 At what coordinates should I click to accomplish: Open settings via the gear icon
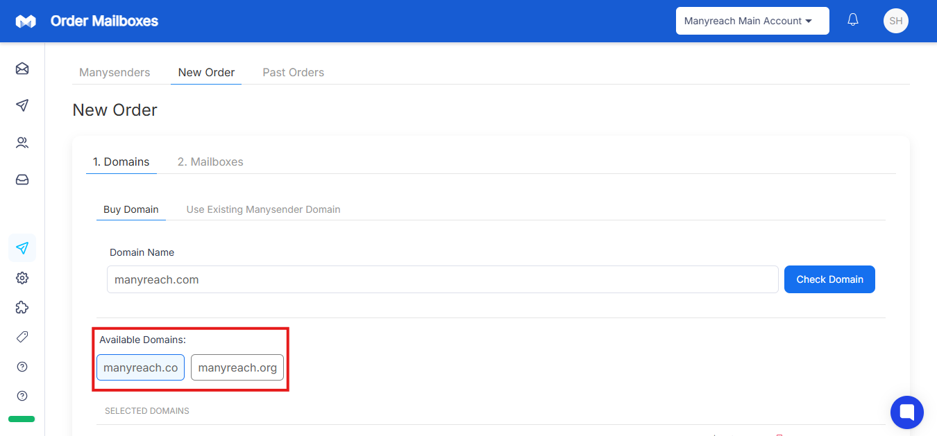[x=22, y=278]
